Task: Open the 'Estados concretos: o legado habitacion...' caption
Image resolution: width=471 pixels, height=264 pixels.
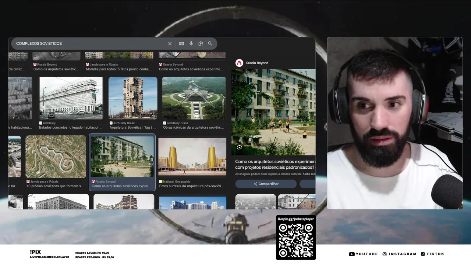Action: (71, 128)
